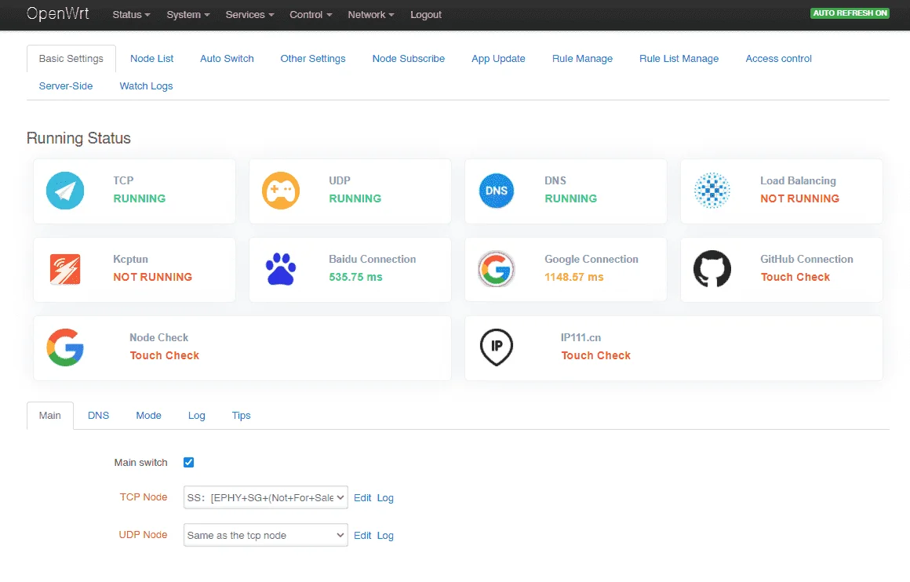Switch to the Tips sub-tab
Image resolution: width=910 pixels, height=582 pixels.
coord(242,416)
